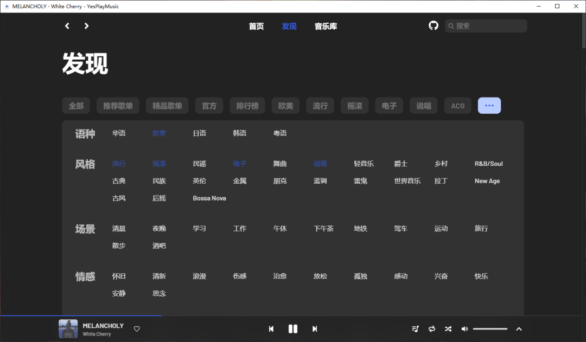Open the MELANCHOLY album cover thumbnail
586x342 pixels.
68,329
